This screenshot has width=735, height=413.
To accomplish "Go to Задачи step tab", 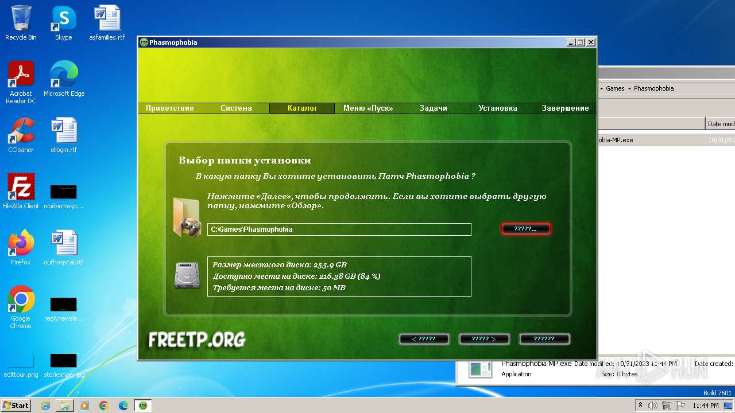I will tap(433, 108).
